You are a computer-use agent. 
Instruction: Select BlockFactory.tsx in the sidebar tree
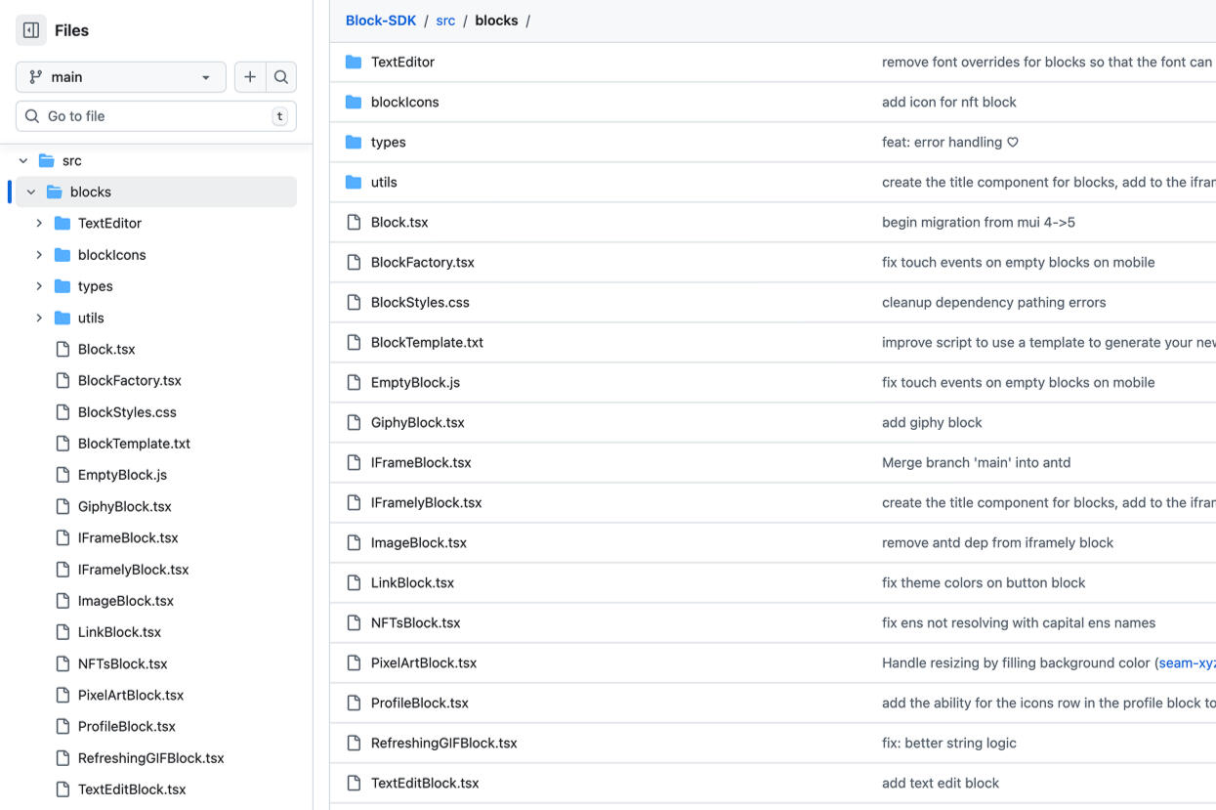click(129, 380)
